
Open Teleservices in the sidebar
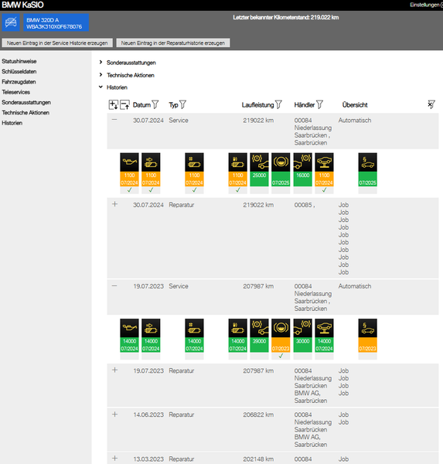(15, 92)
